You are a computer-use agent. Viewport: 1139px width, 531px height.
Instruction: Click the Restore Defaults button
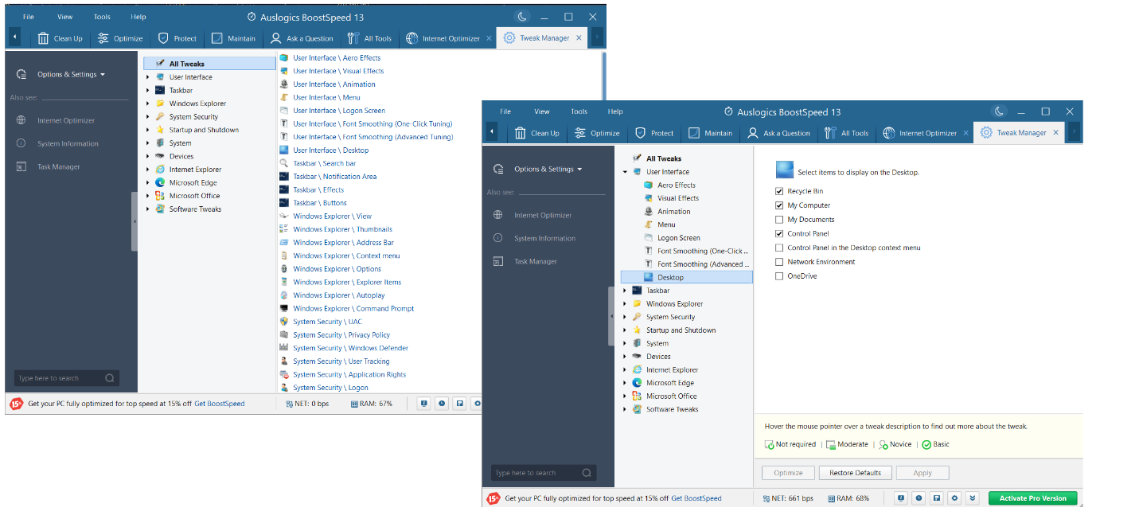(856, 473)
